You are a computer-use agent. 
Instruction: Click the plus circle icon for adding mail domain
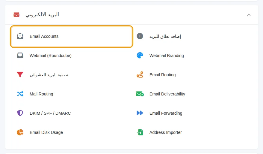point(140,36)
